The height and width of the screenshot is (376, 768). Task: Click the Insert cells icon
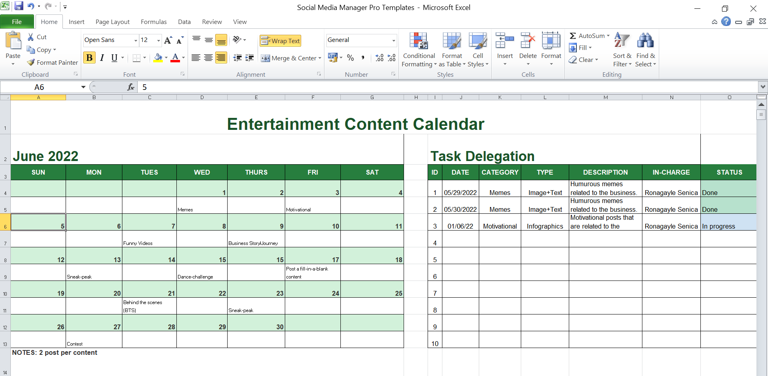click(505, 41)
